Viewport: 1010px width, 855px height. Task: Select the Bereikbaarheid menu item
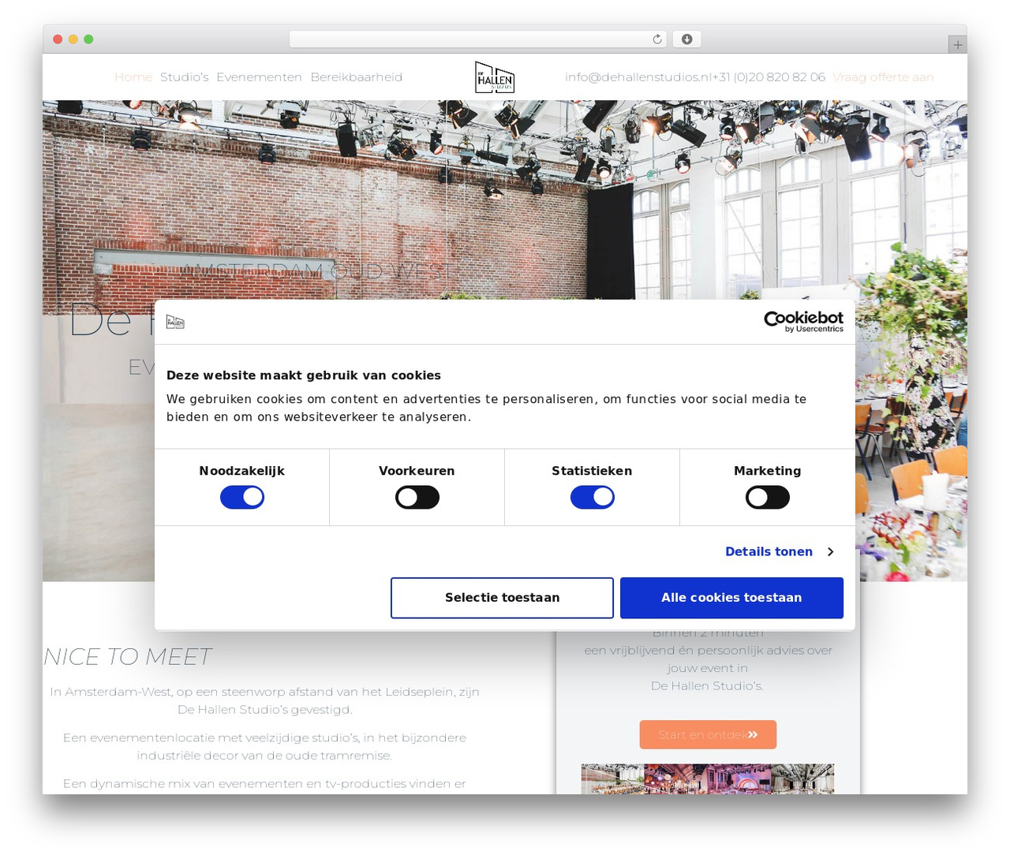coord(357,77)
